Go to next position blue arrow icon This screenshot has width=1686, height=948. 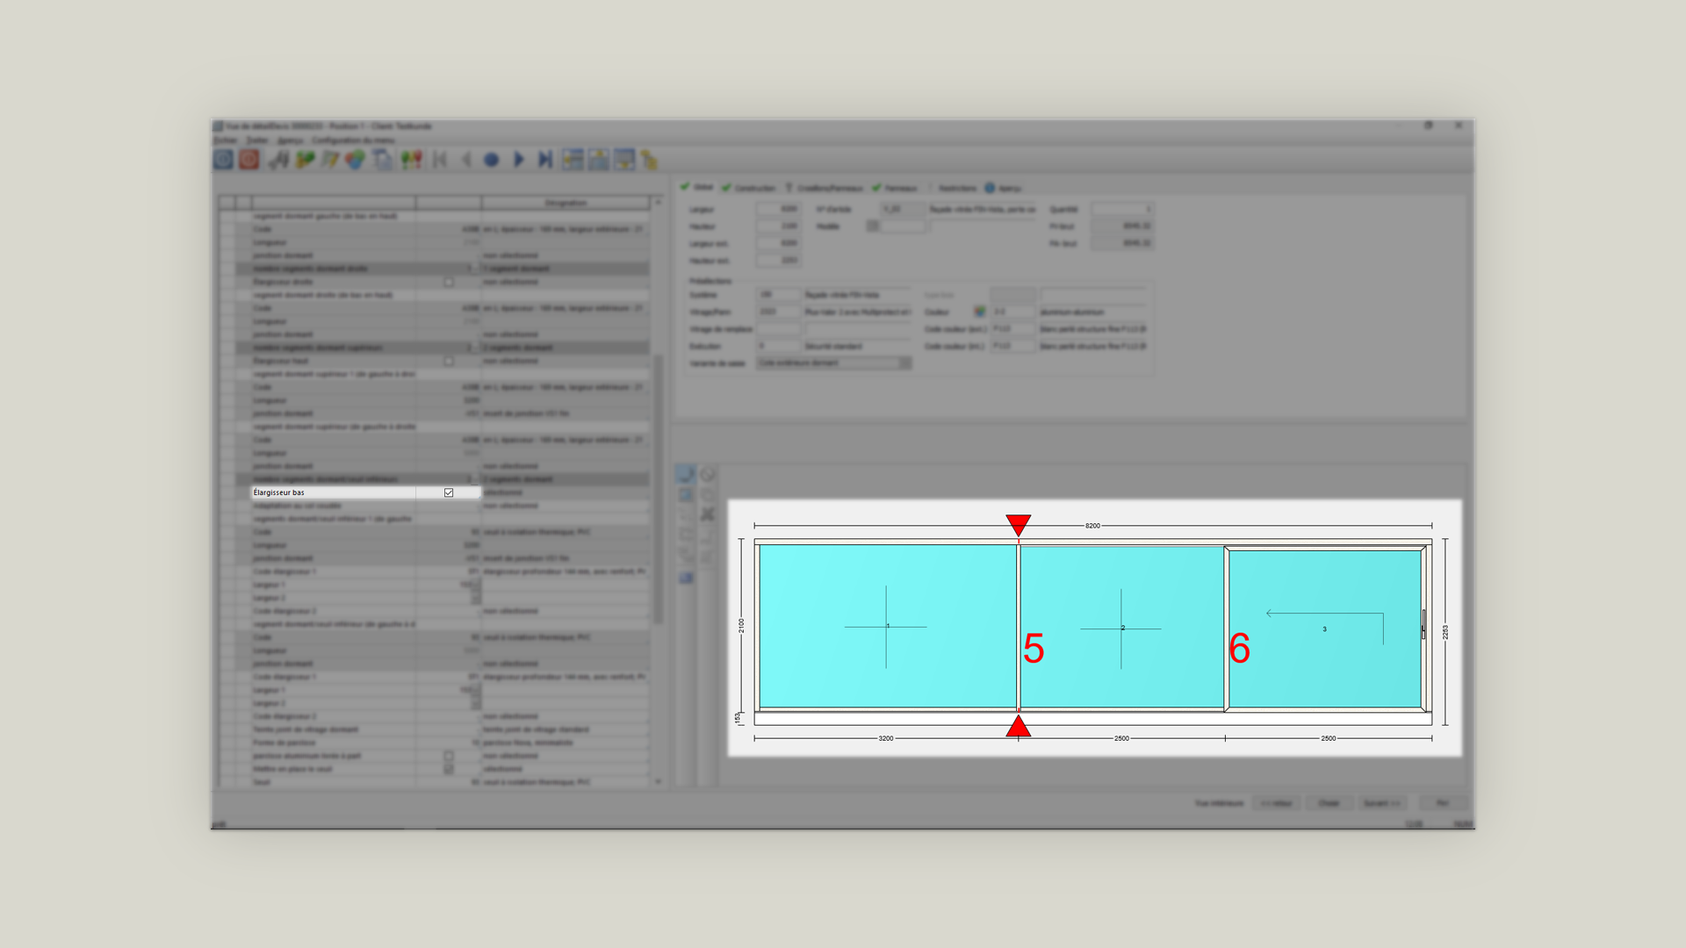[518, 160]
